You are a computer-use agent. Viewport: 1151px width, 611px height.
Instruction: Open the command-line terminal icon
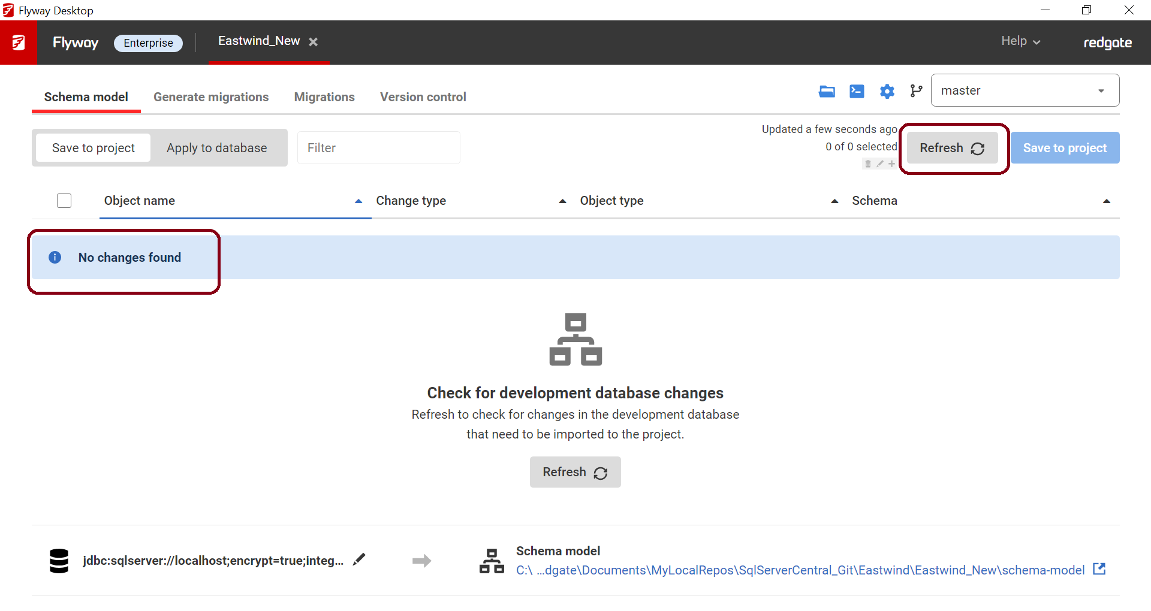[857, 91]
